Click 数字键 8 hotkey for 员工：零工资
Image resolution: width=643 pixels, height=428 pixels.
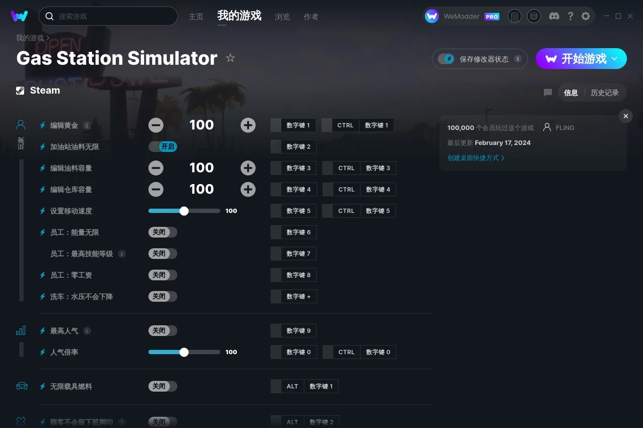(294, 275)
